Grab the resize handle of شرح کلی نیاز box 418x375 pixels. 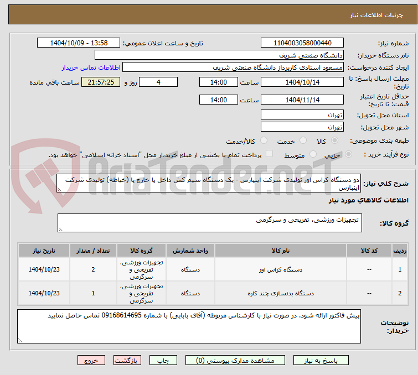point(59,190)
